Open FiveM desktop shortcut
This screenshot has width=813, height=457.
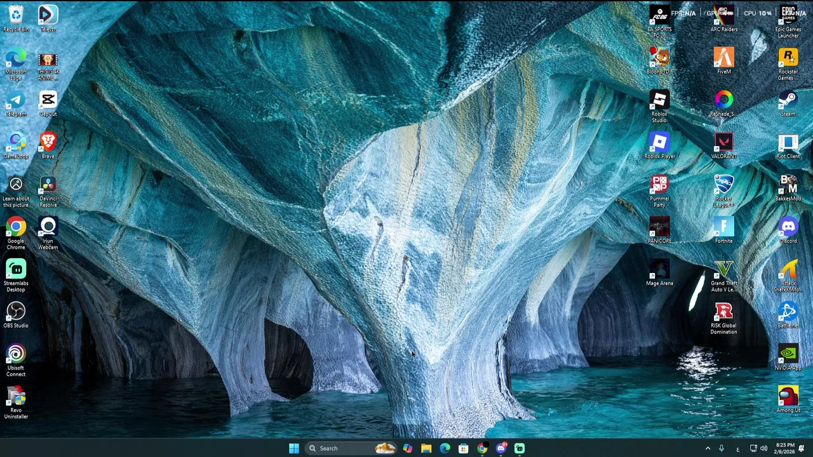723,61
